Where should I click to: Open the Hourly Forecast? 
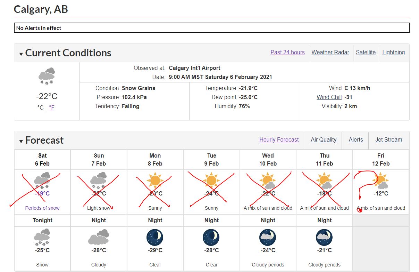pos(279,139)
